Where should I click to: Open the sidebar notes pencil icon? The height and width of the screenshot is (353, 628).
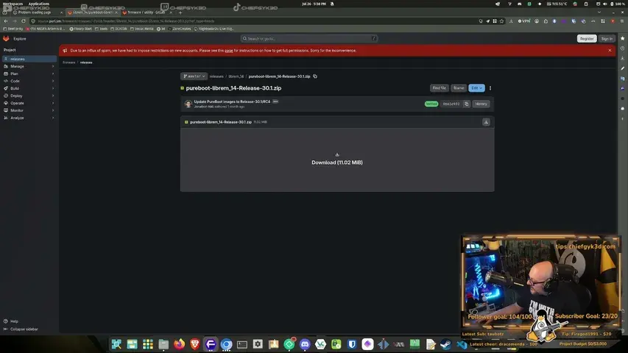click(622, 68)
